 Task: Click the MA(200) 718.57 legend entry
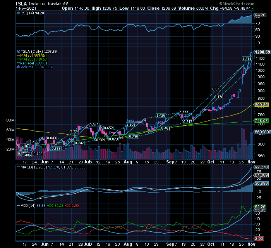pos(32,59)
